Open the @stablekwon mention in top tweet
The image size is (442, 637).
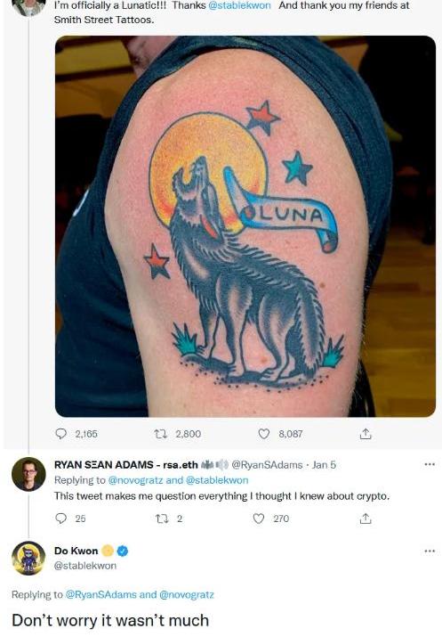click(x=239, y=5)
